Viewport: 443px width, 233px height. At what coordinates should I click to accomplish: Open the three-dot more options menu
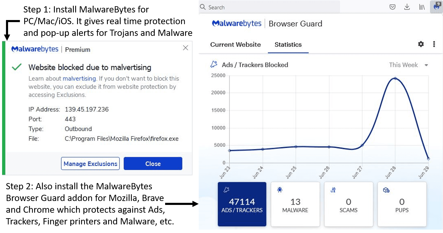(434, 44)
